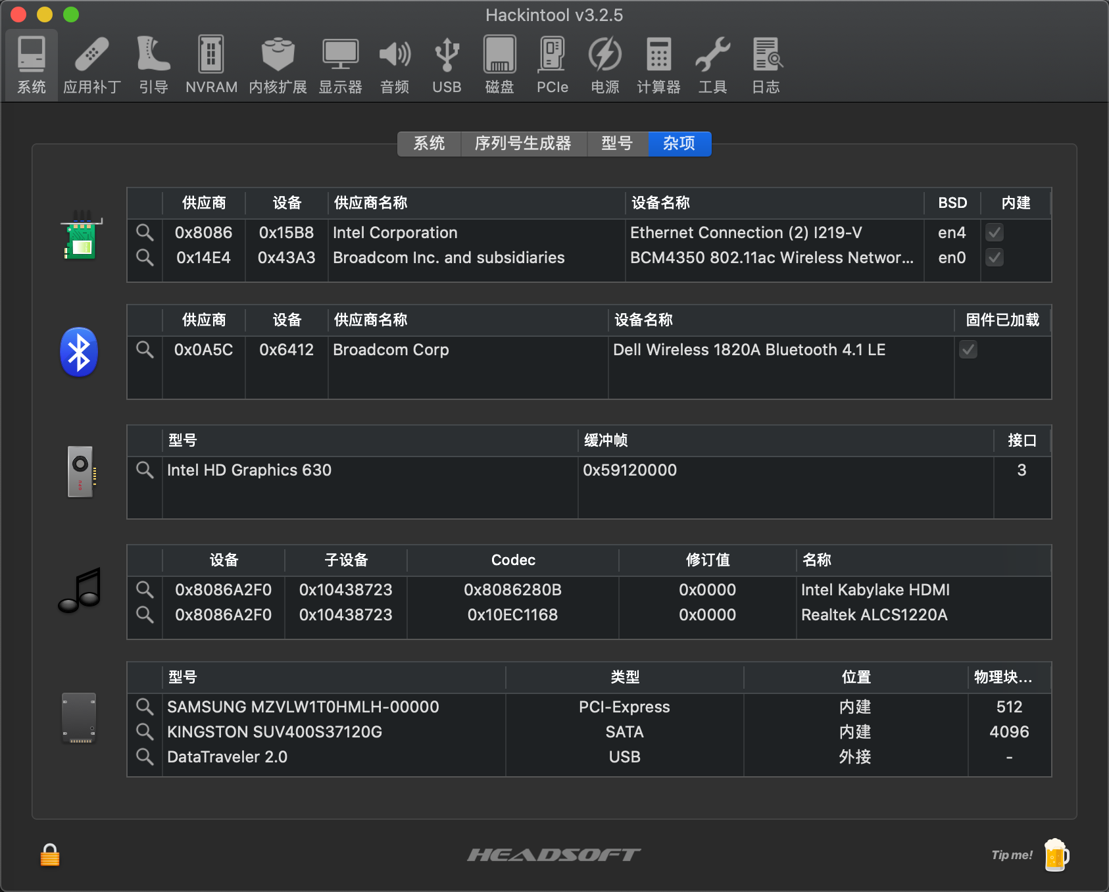Viewport: 1109px width, 892px height.
Task: Open the NVRAM section
Action: [211, 65]
